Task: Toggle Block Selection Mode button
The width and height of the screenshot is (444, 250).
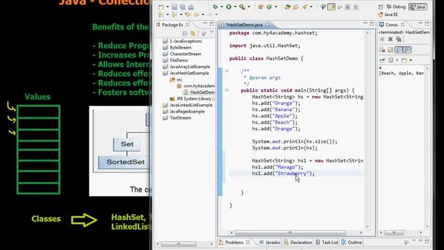Action: 348,7
